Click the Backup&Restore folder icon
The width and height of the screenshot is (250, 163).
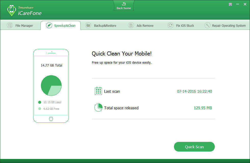pyautogui.click(x=88, y=25)
